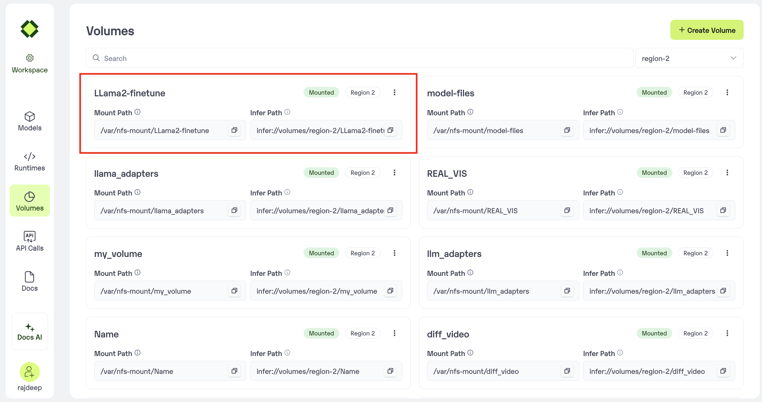The height and width of the screenshot is (402, 762).
Task: Open kebab menu on diff_video card
Action: click(x=727, y=333)
